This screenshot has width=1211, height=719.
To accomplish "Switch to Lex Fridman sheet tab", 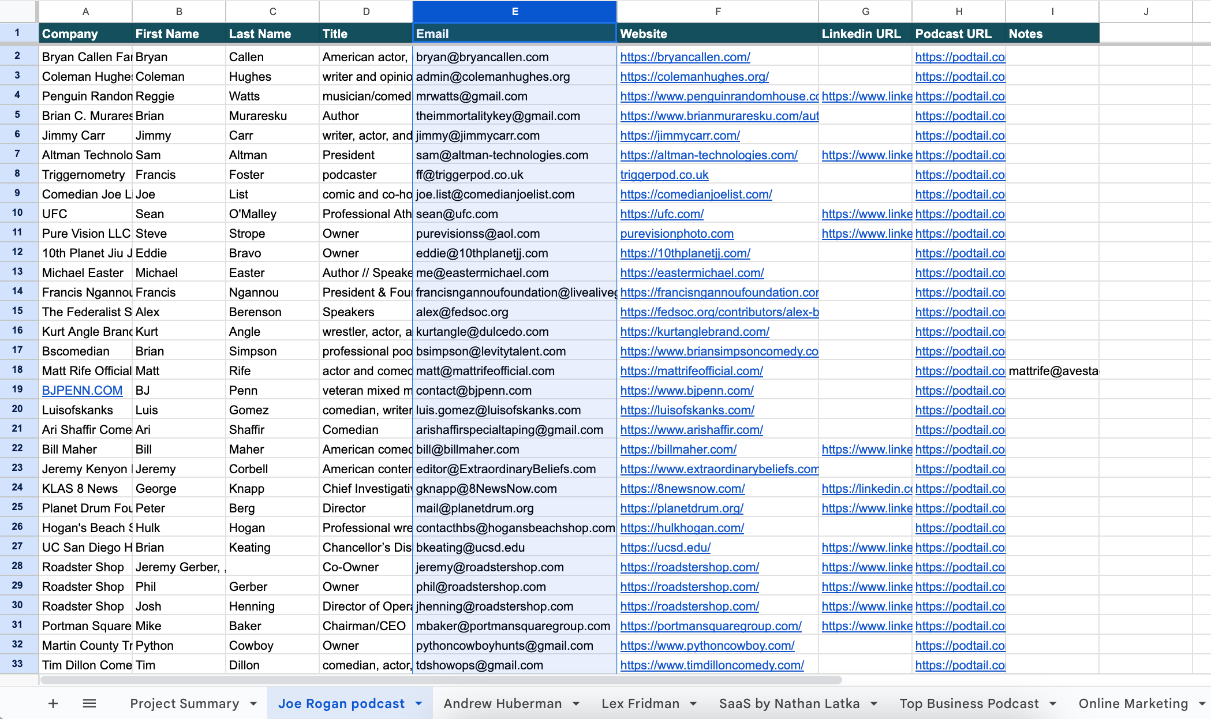I will click(640, 703).
